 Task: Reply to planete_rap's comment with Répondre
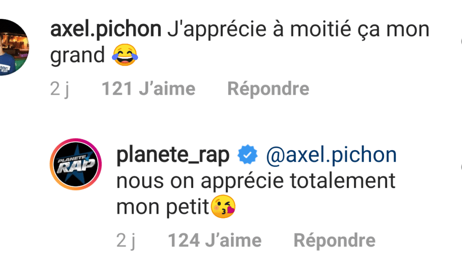[334, 240]
